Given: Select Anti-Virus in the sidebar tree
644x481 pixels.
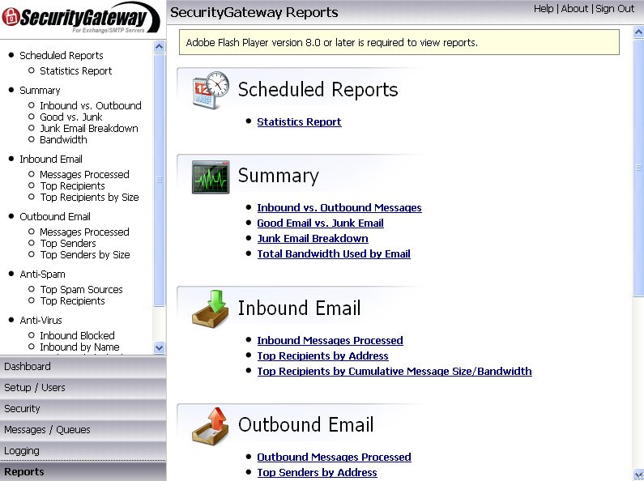Looking at the screenshot, I should point(41,320).
